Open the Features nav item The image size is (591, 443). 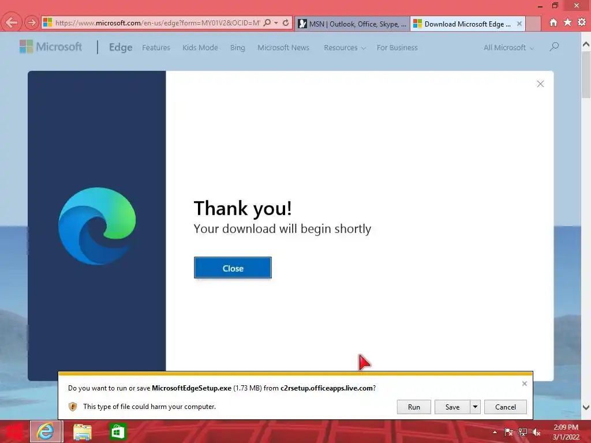coord(156,47)
